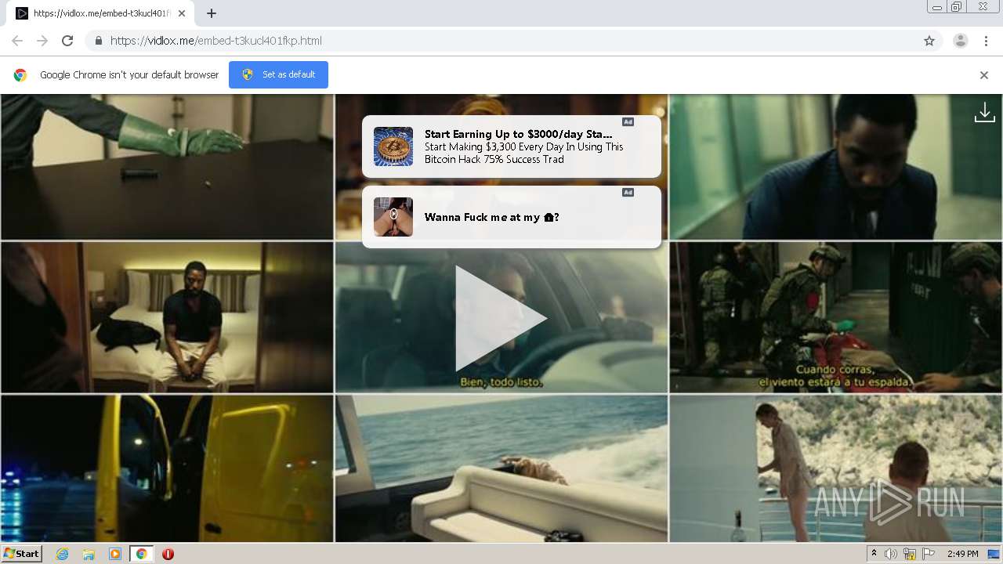The image size is (1003, 564).
Task: Click the Ad badge on Bitcoin ad
Action: pyautogui.click(x=628, y=121)
